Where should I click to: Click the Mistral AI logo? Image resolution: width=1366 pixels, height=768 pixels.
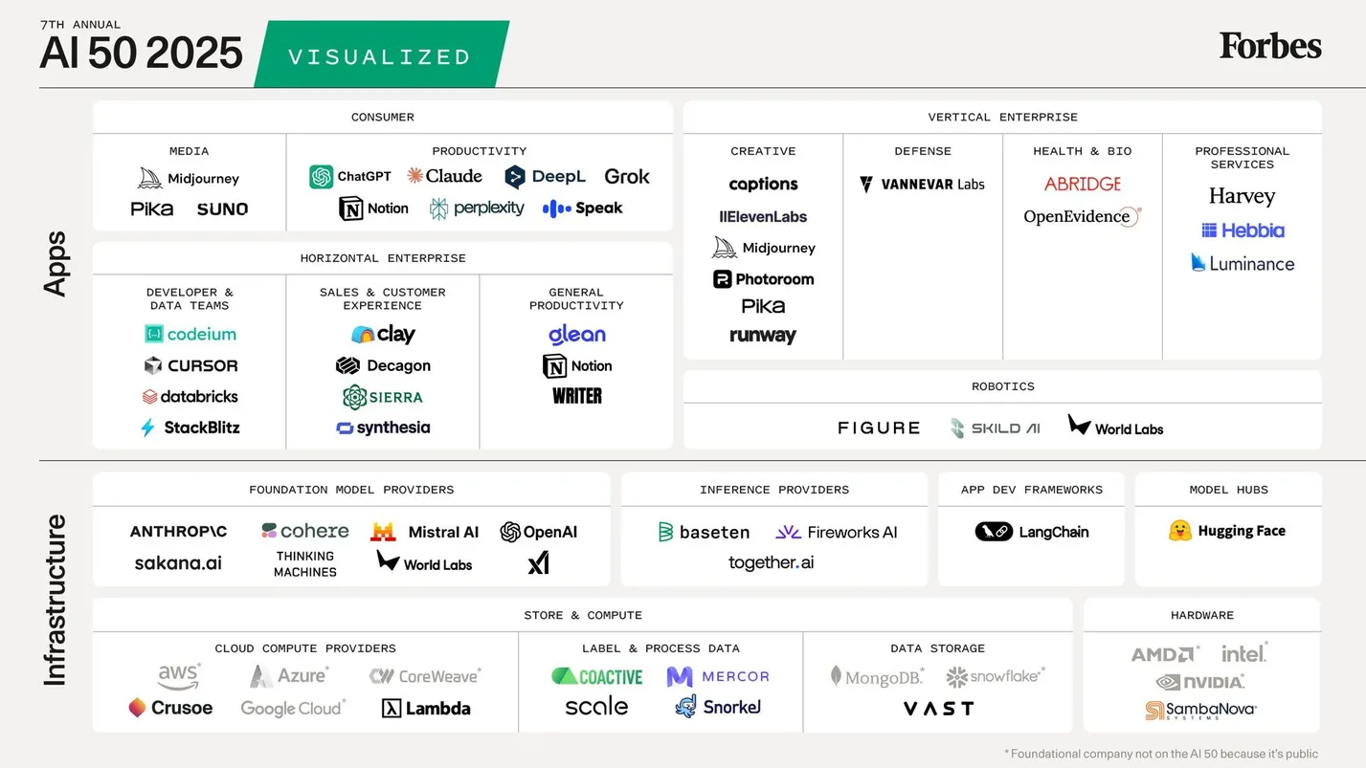click(x=424, y=532)
